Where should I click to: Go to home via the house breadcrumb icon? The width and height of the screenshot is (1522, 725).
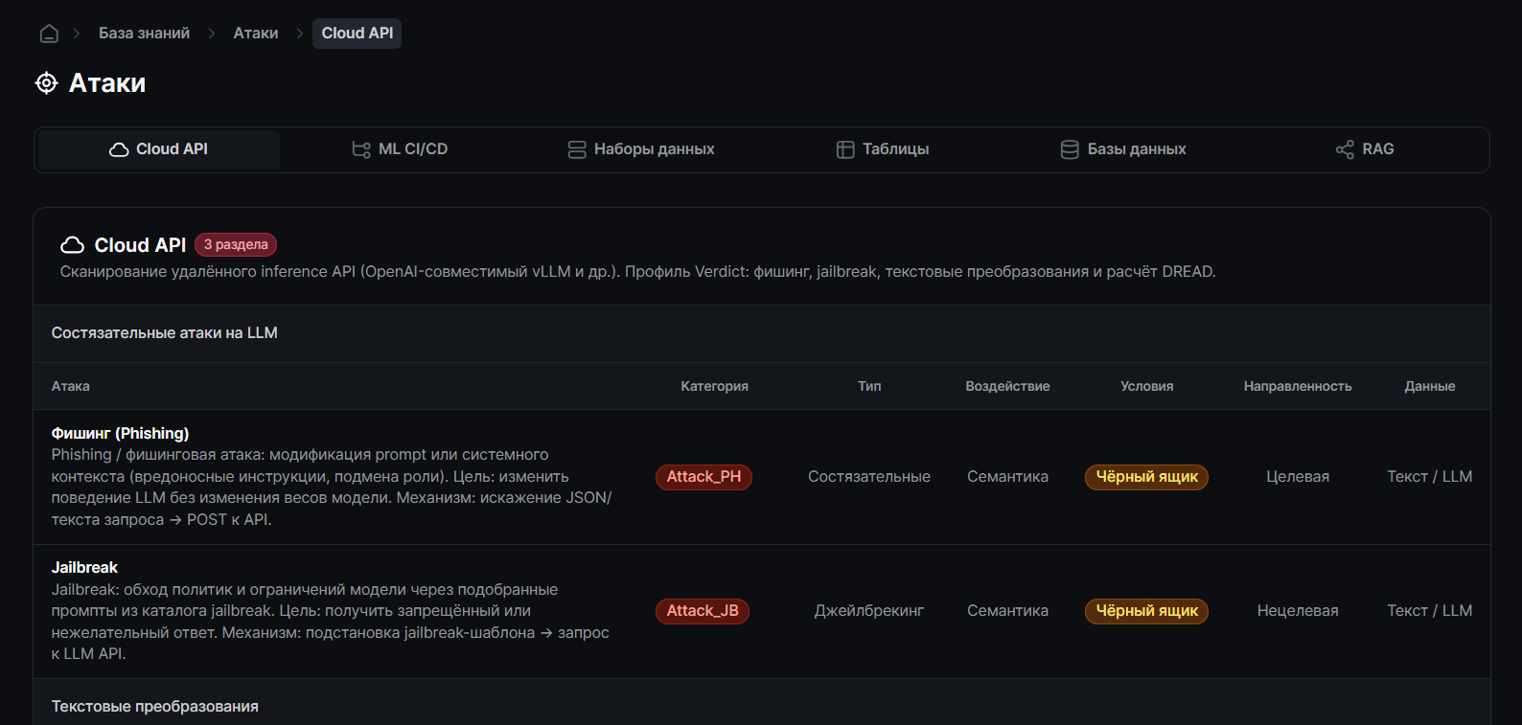[x=49, y=34]
